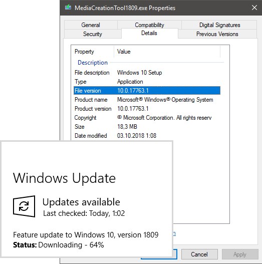Select the Product name row
Viewport: 262px width, 264px height.
click(147, 100)
